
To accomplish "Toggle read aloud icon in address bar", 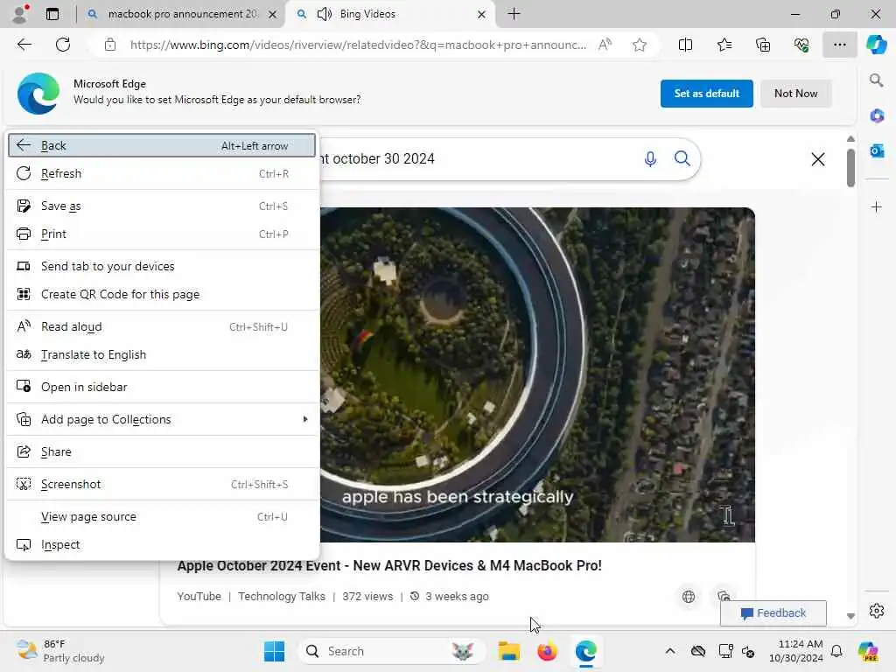I will pos(605,45).
